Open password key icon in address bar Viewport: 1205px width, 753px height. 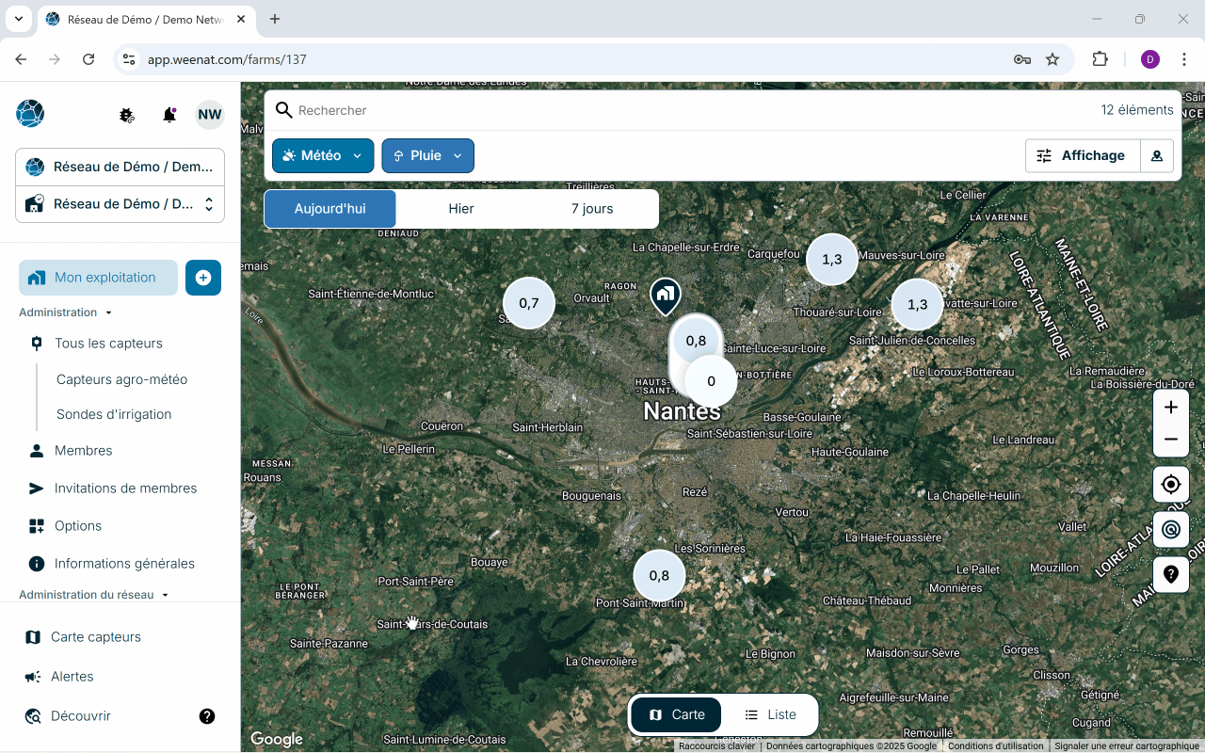1022,59
